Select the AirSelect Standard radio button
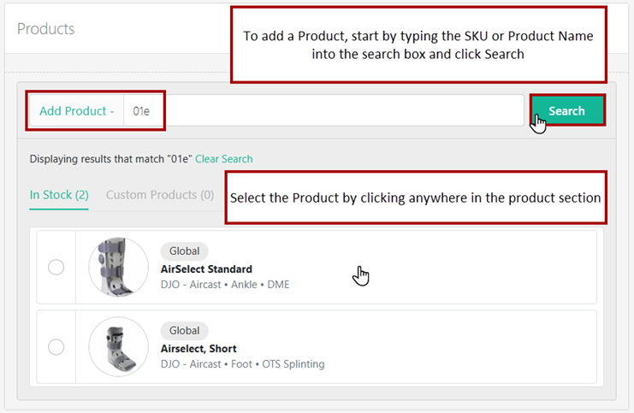This screenshot has width=634, height=413. pyautogui.click(x=56, y=268)
